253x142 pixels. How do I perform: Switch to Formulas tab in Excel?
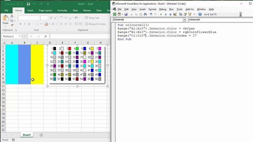point(62,11)
